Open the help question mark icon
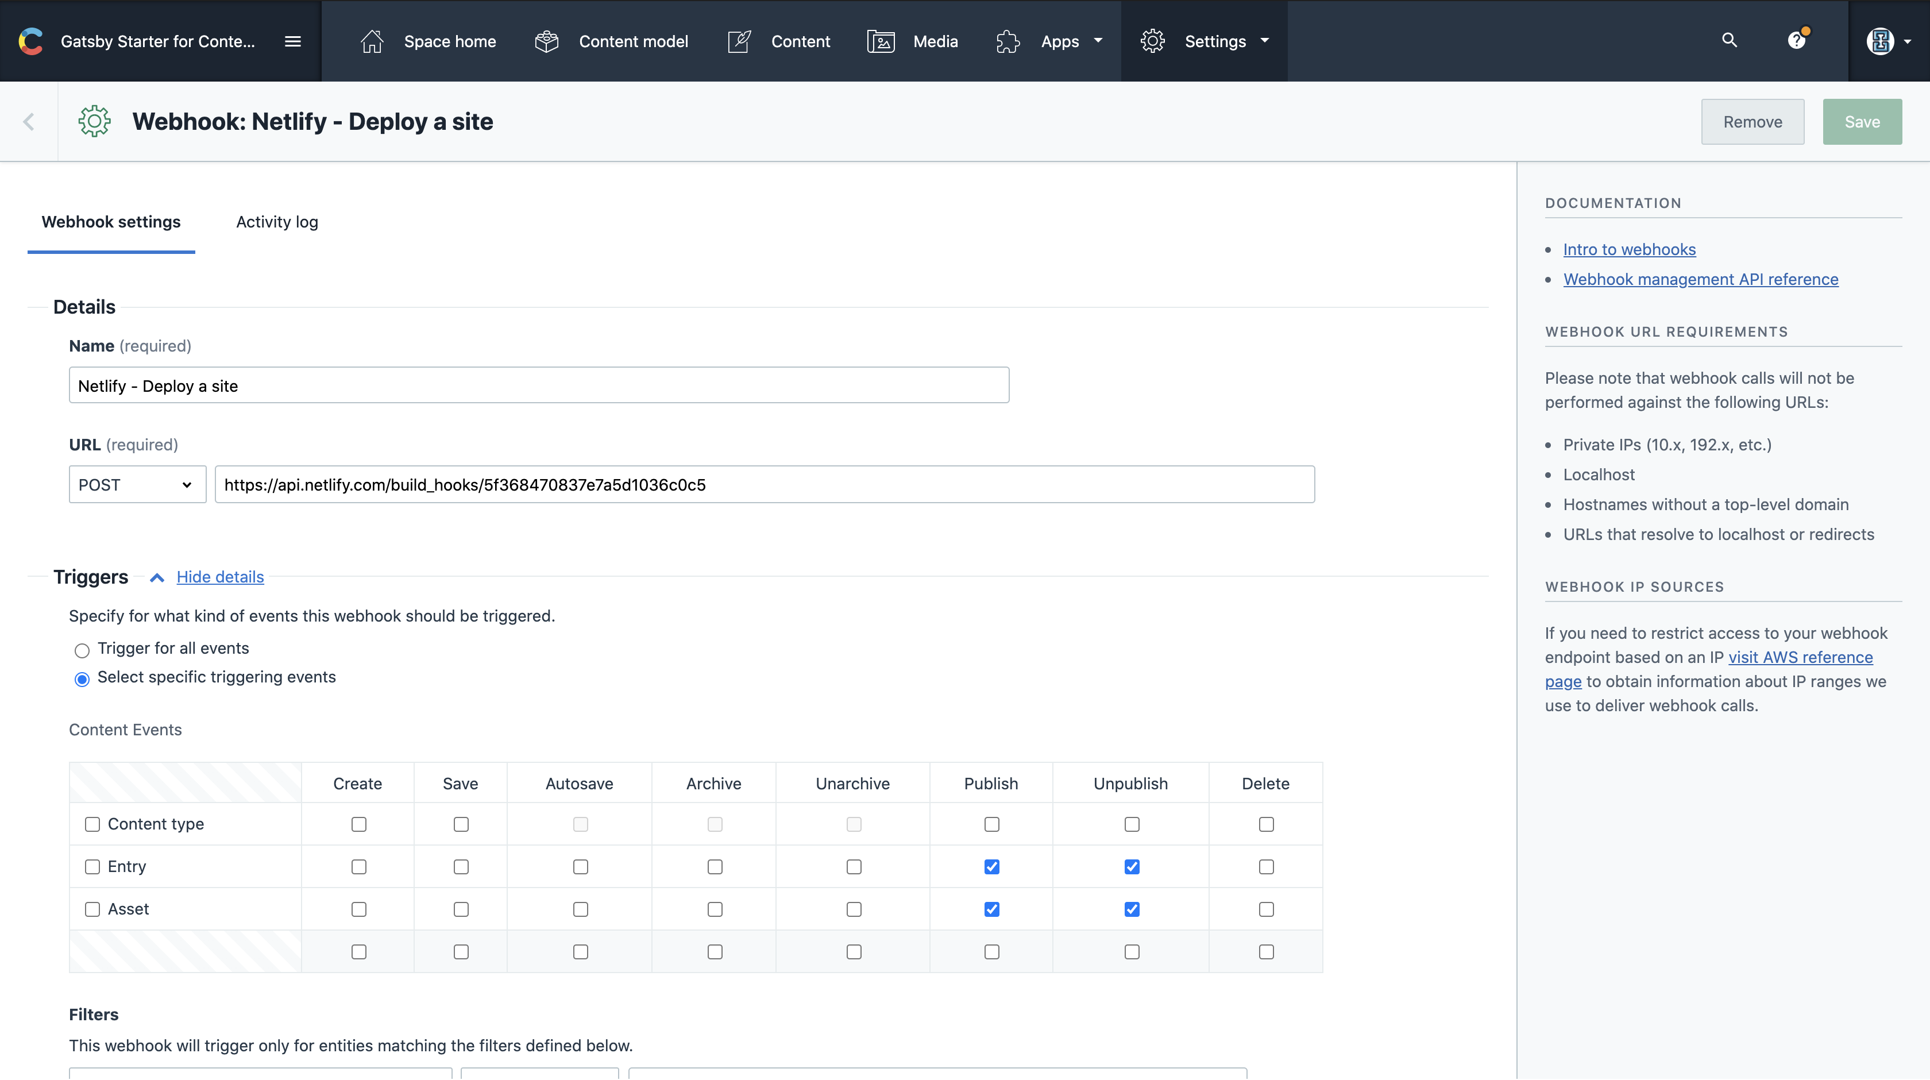This screenshot has width=1930, height=1080. pos(1797,40)
